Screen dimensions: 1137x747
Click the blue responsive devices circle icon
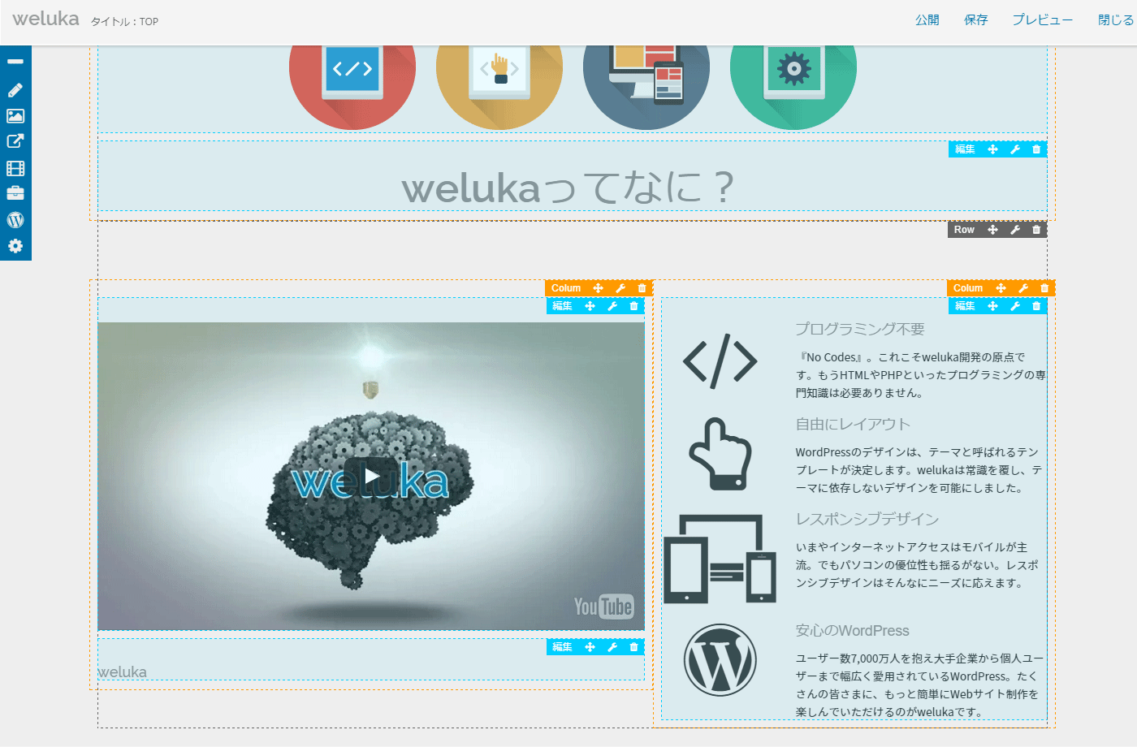point(646,87)
